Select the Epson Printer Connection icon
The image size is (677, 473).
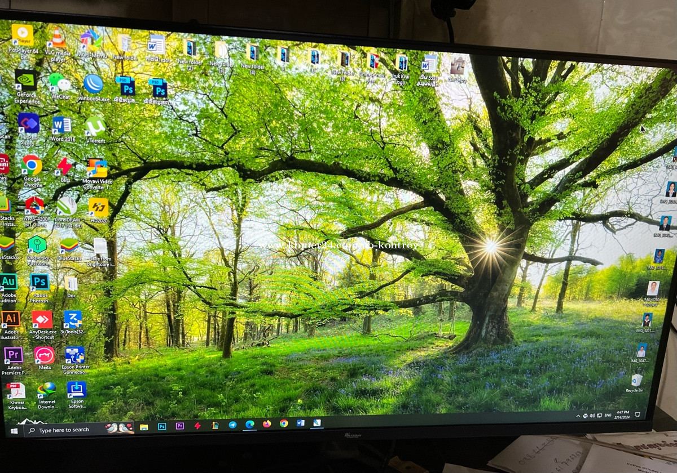click(74, 360)
